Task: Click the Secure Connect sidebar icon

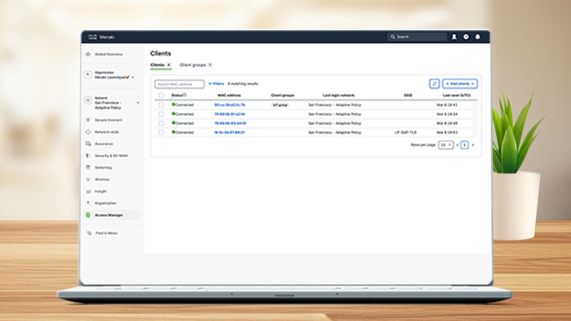Action: pos(88,119)
